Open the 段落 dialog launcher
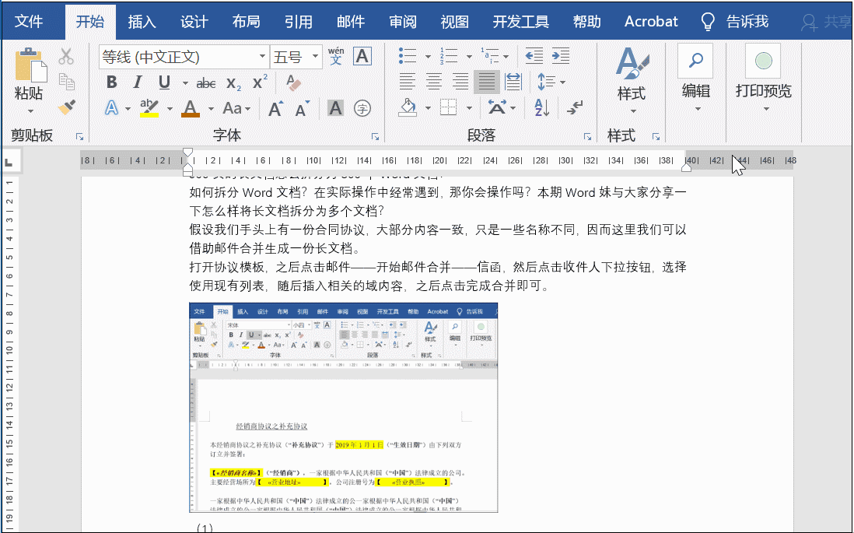This screenshot has width=854, height=533. (588, 137)
